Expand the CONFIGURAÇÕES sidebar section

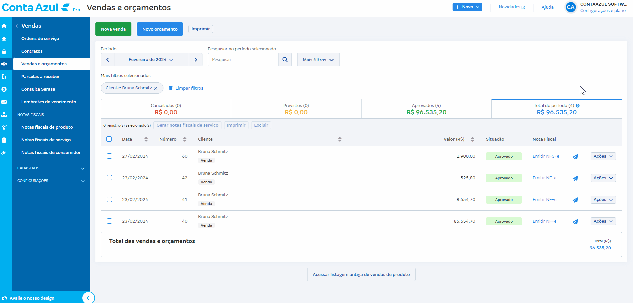(51, 181)
